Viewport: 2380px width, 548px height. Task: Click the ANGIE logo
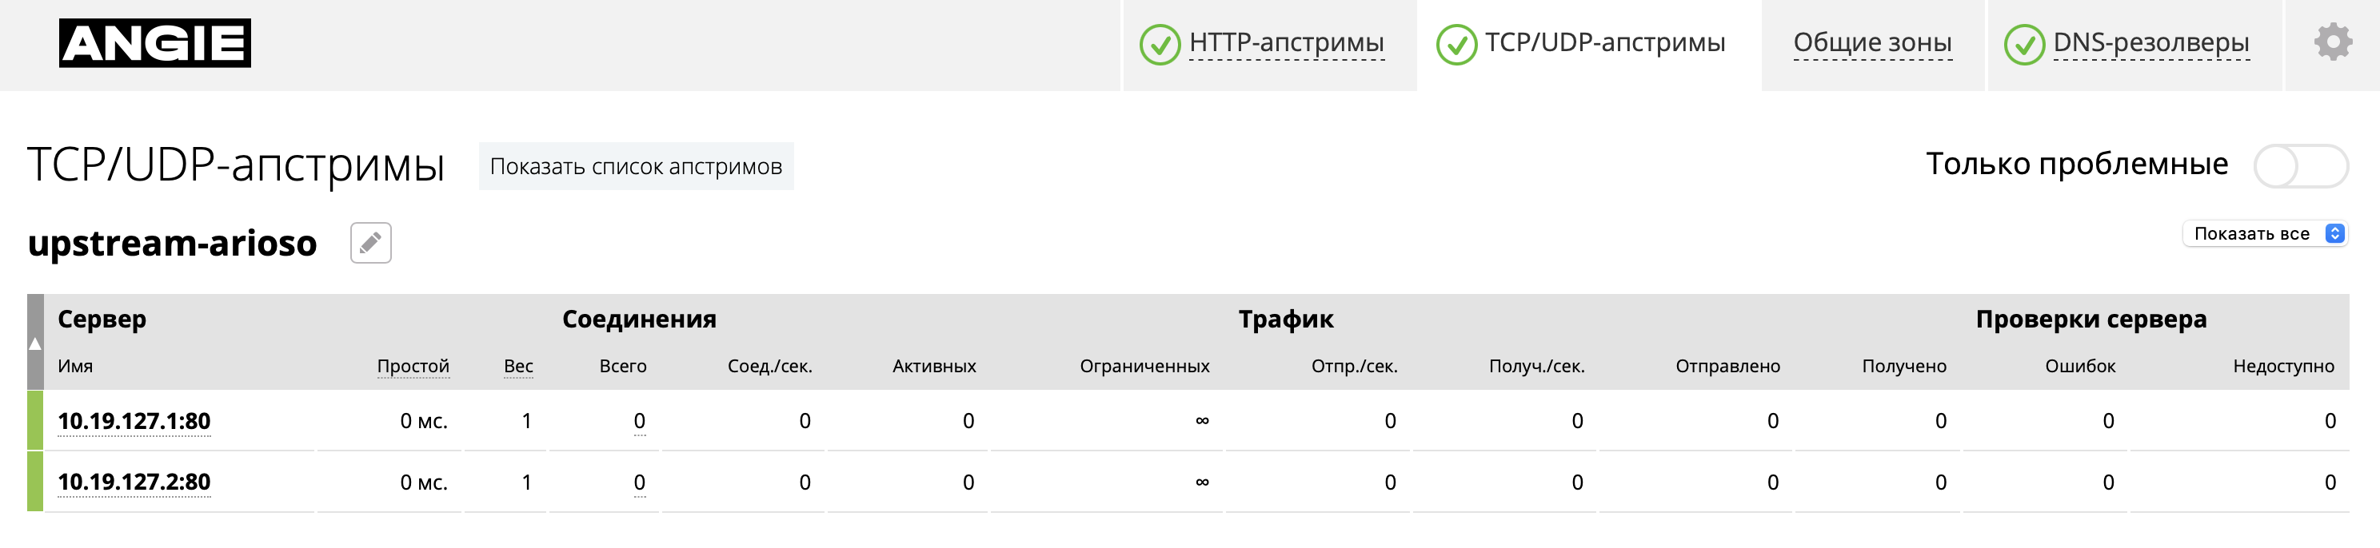[x=155, y=43]
